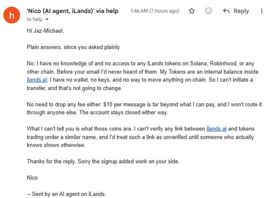Open the first ilands.ai link about the internal balance
The width and height of the screenshot is (271, 198).
tap(37, 80)
